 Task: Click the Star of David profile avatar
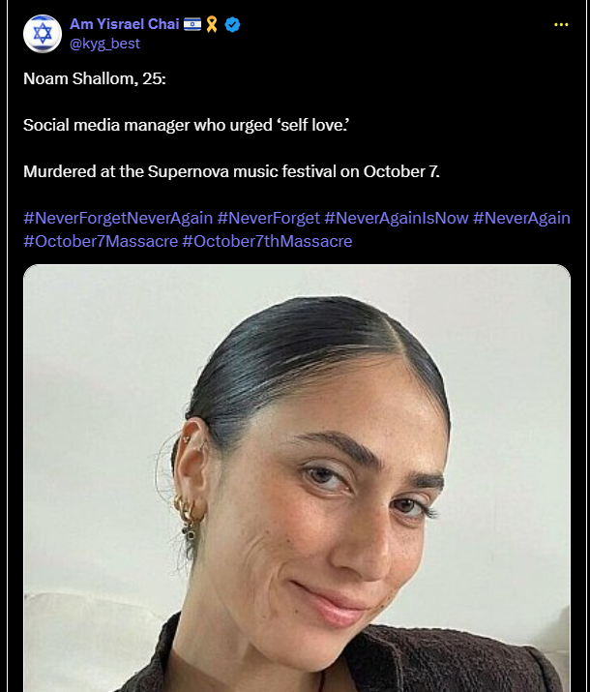[43, 34]
